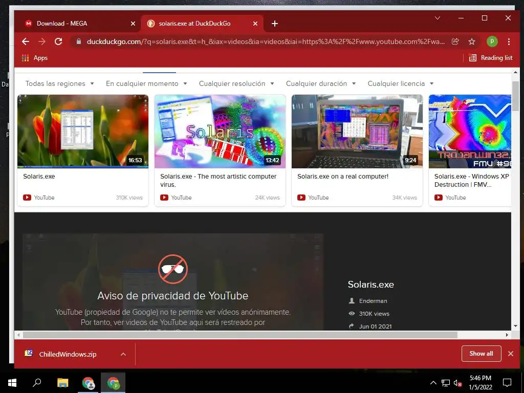Screen dimensions: 524x393
Task: Open the tulip Solaris.exe video thumbnail
Action: coord(83,132)
